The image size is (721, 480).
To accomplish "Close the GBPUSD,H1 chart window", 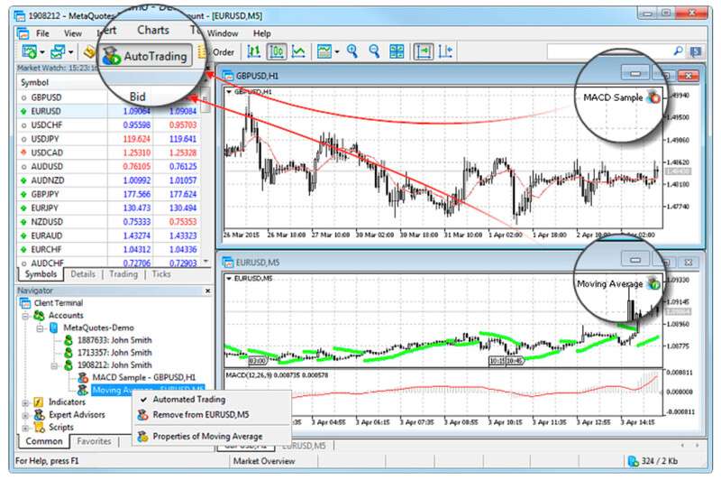I will tap(689, 75).
